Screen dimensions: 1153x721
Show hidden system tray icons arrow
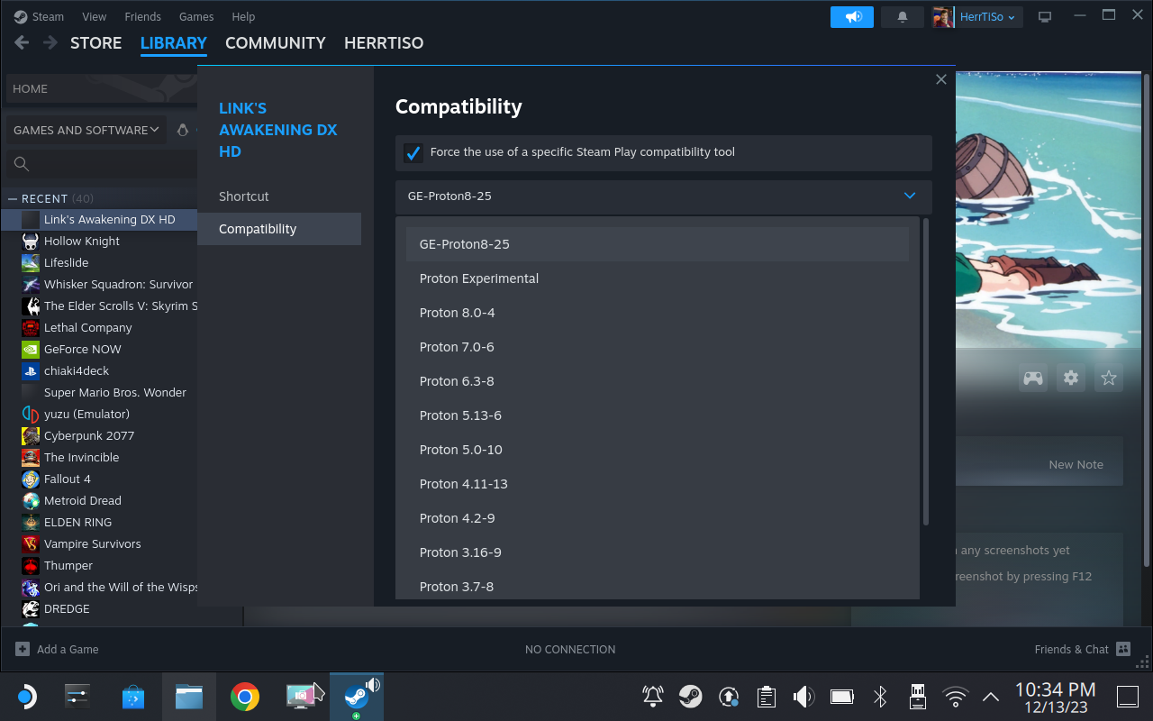coord(991,696)
